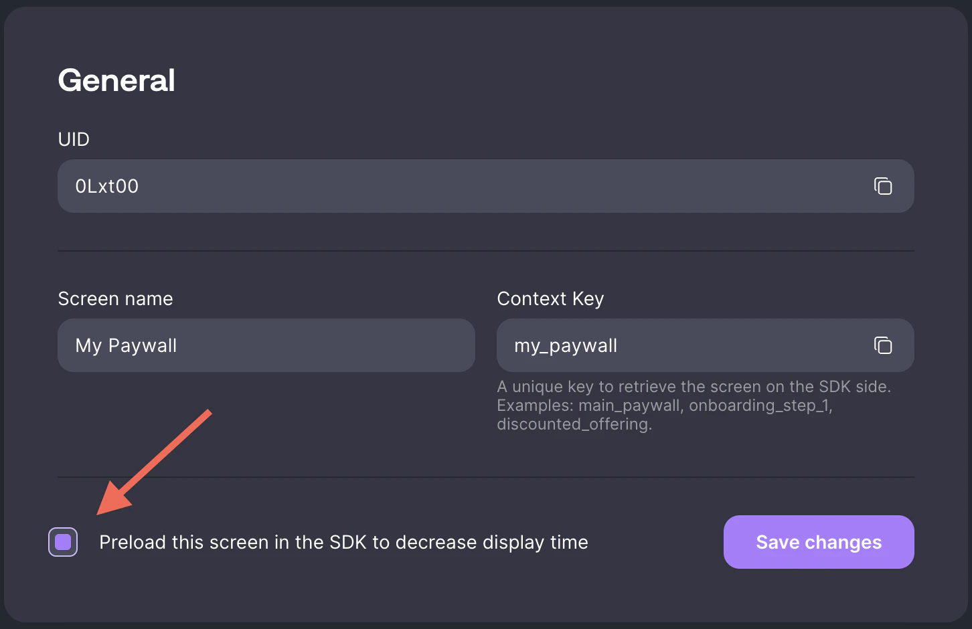The width and height of the screenshot is (972, 629).
Task: Click the main_paywall example text
Action: (629, 406)
